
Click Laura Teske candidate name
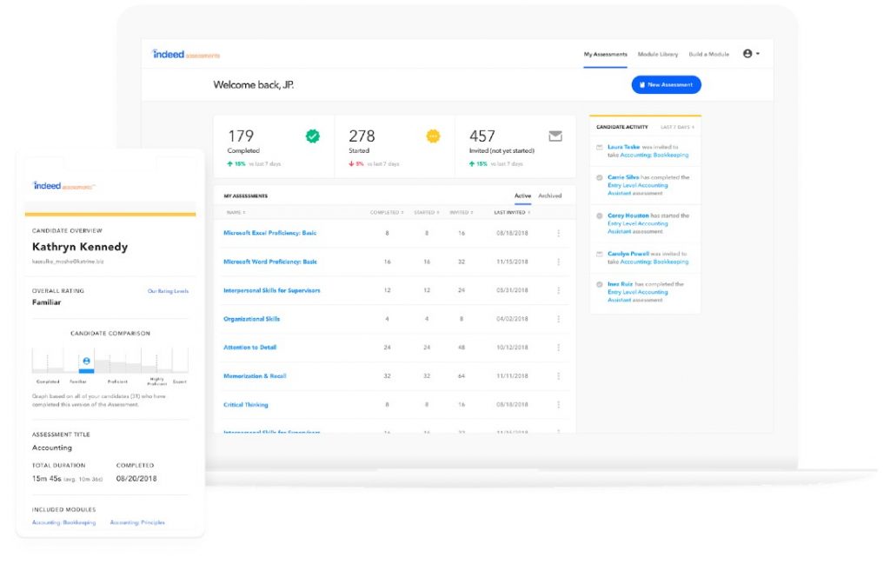coord(624,147)
